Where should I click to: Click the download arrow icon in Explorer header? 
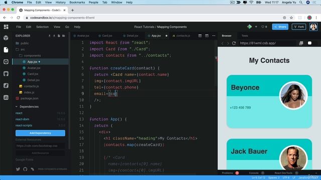49,35
